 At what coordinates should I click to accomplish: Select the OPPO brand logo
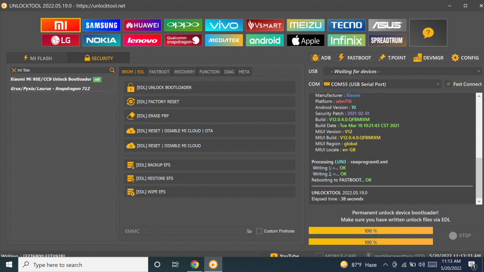[183, 25]
